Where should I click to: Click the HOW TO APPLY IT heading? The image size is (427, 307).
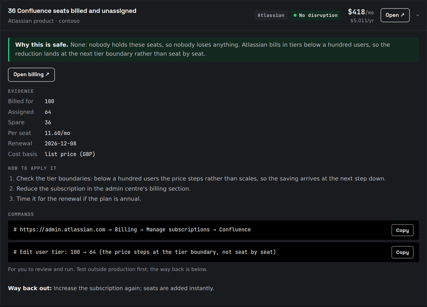click(32, 168)
